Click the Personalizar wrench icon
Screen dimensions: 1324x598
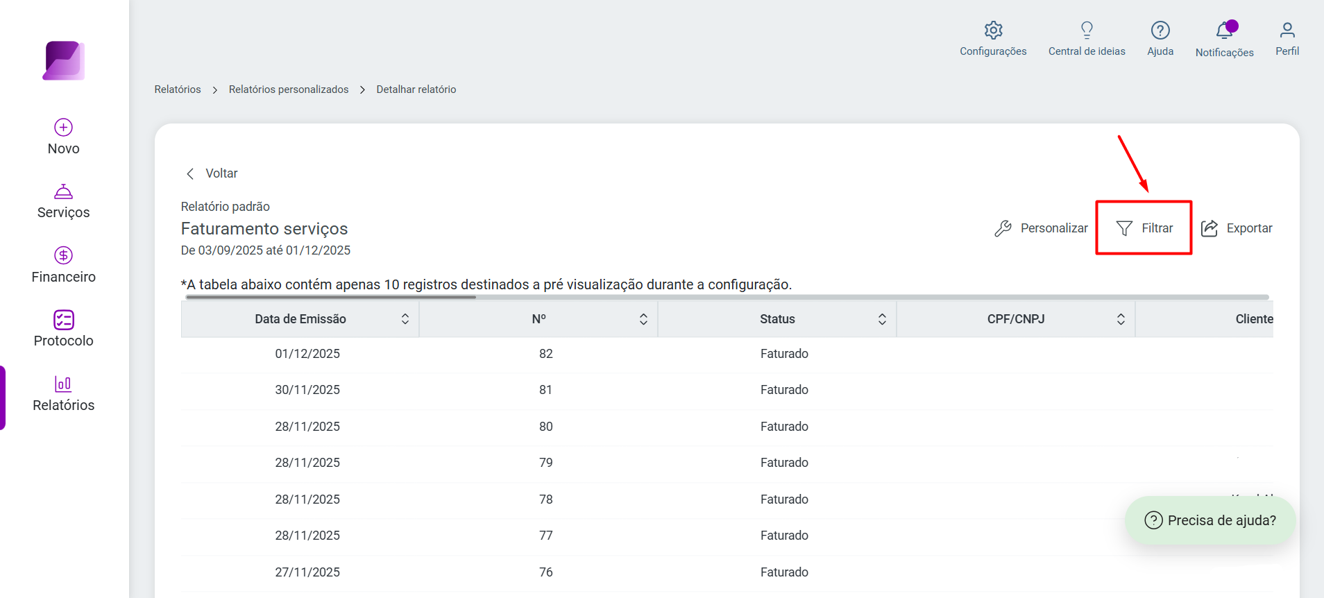click(1003, 228)
